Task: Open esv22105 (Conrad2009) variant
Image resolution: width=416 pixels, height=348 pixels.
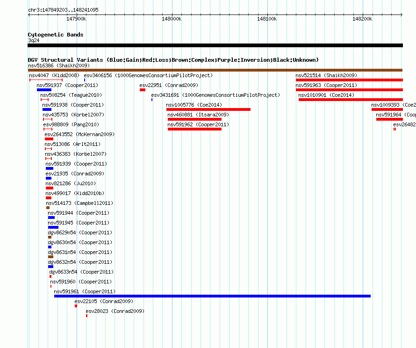Action: click(104, 301)
